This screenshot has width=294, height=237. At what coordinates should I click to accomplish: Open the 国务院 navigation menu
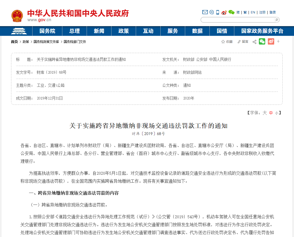coord(47,31)
